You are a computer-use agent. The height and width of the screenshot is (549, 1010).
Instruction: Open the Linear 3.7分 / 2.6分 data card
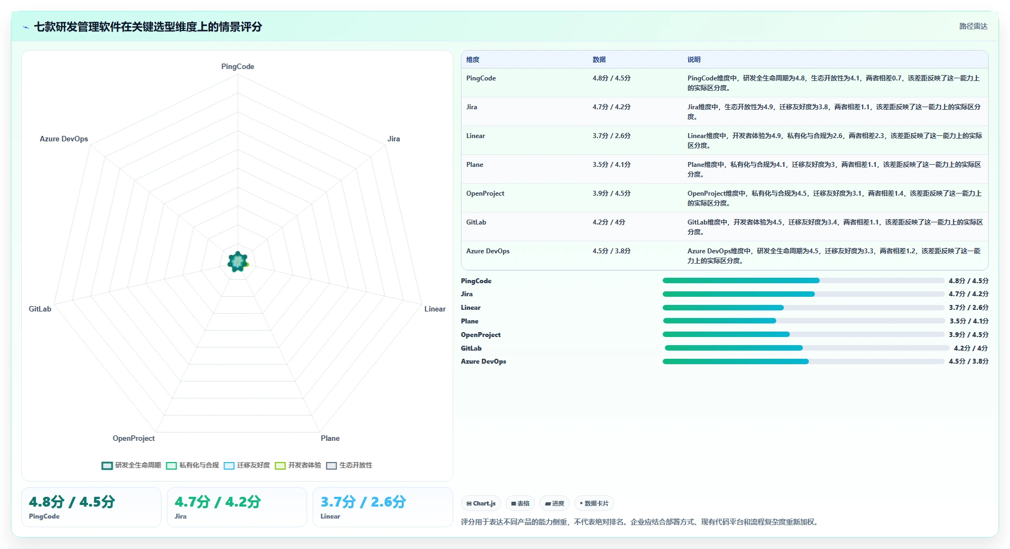click(x=383, y=507)
